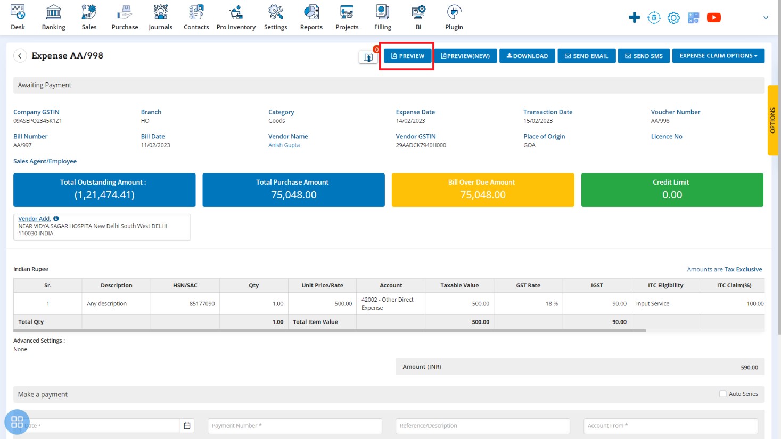
Task: Click the SEND EMAIL button
Action: 586,56
